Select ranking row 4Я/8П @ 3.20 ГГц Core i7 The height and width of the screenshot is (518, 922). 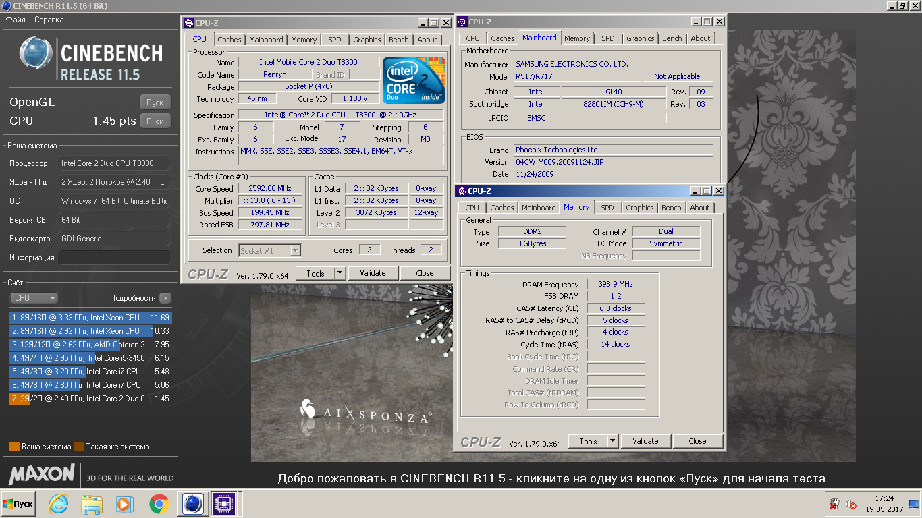click(x=90, y=372)
